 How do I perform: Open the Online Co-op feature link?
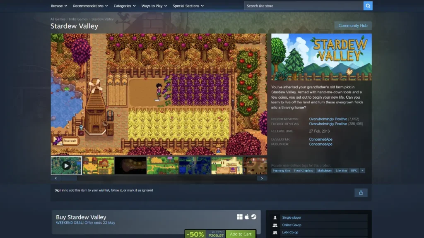click(x=291, y=225)
